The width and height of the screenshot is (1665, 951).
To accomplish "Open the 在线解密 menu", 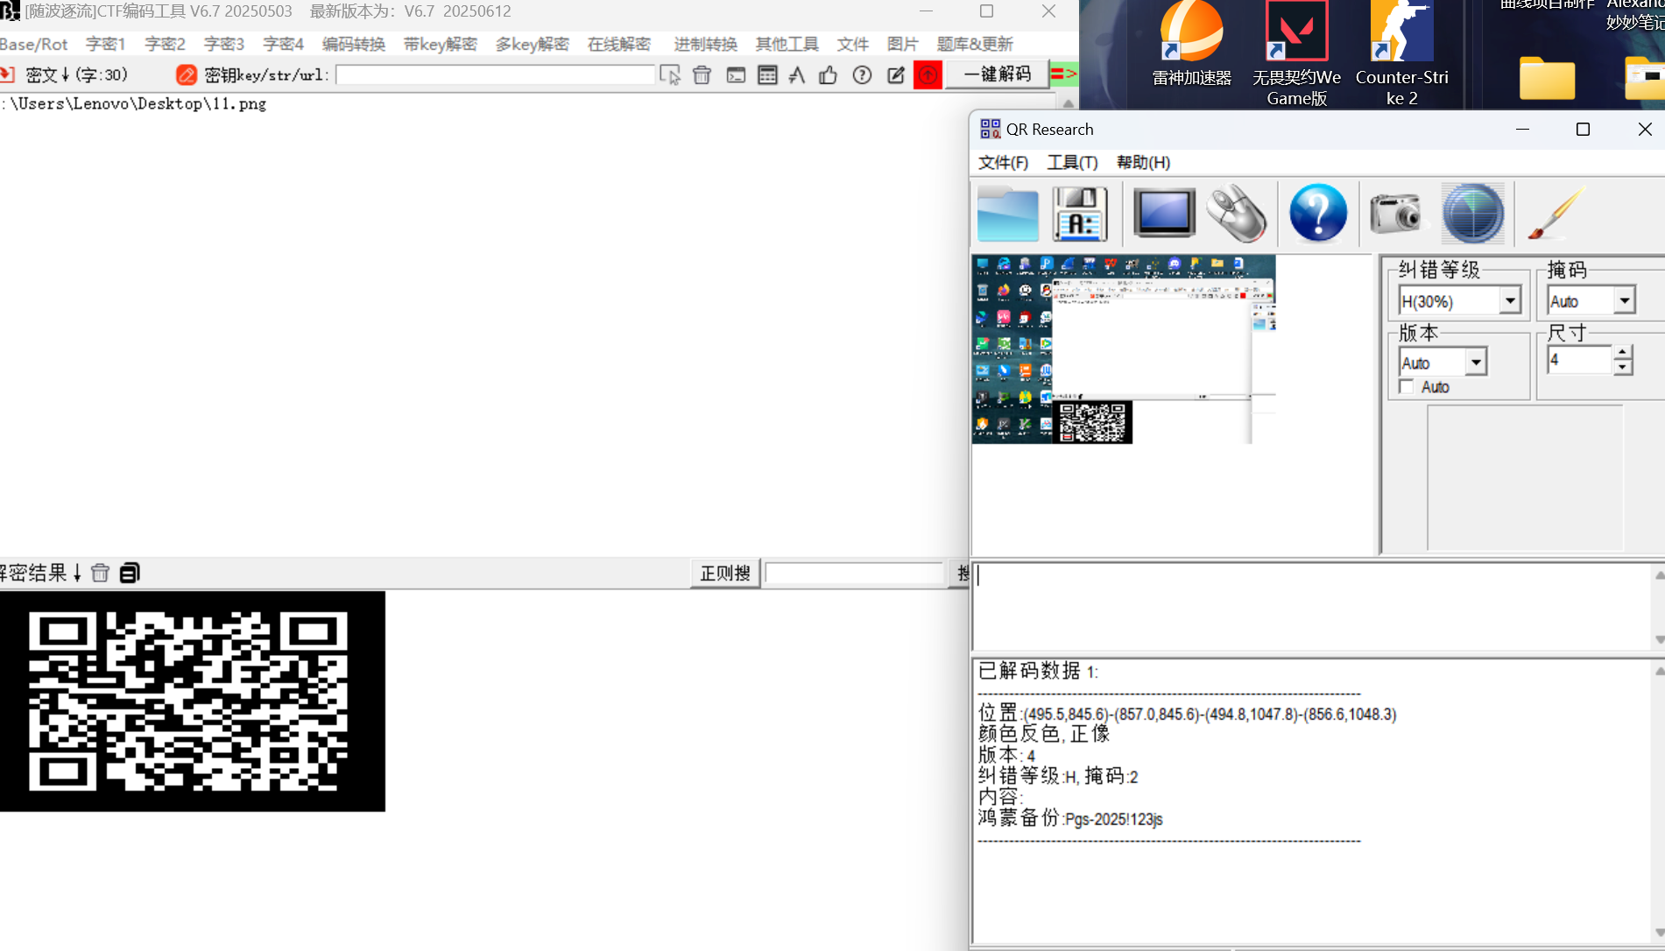I will coord(619,44).
